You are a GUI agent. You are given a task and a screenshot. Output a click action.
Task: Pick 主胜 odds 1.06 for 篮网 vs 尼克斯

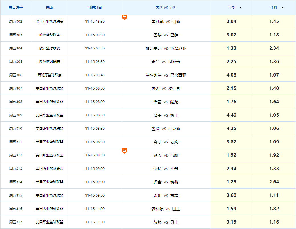[274, 129]
